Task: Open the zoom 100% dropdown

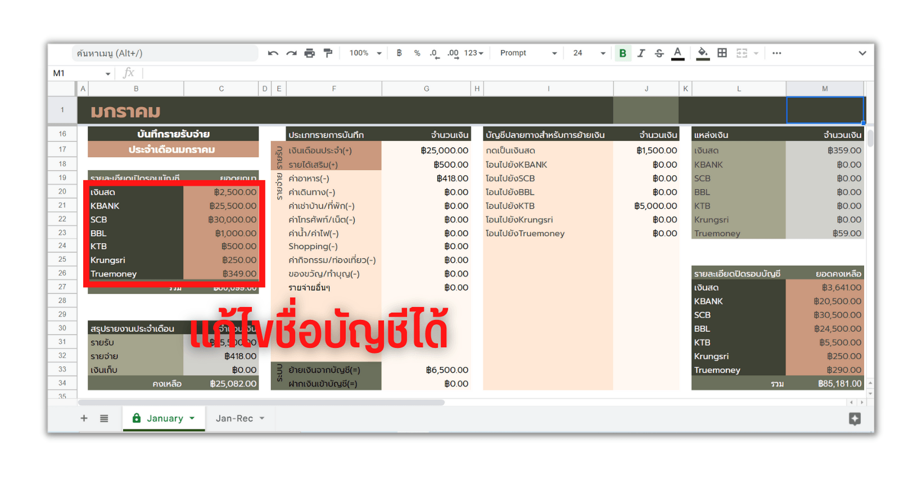Action: [x=365, y=53]
